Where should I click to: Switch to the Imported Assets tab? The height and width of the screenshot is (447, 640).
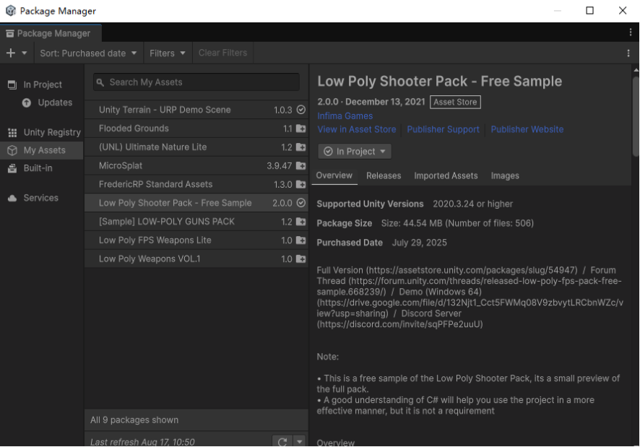point(446,176)
